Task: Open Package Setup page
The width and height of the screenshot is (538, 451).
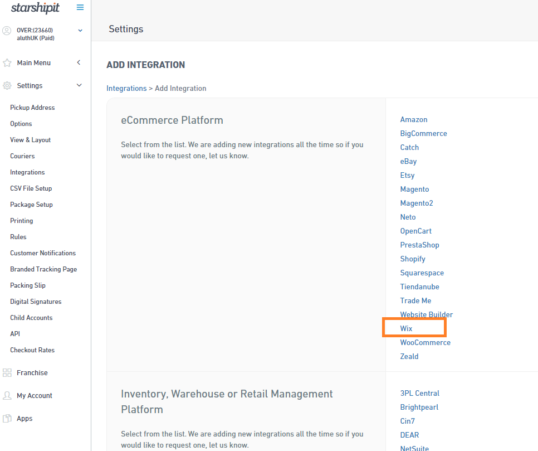Action: [31, 205]
